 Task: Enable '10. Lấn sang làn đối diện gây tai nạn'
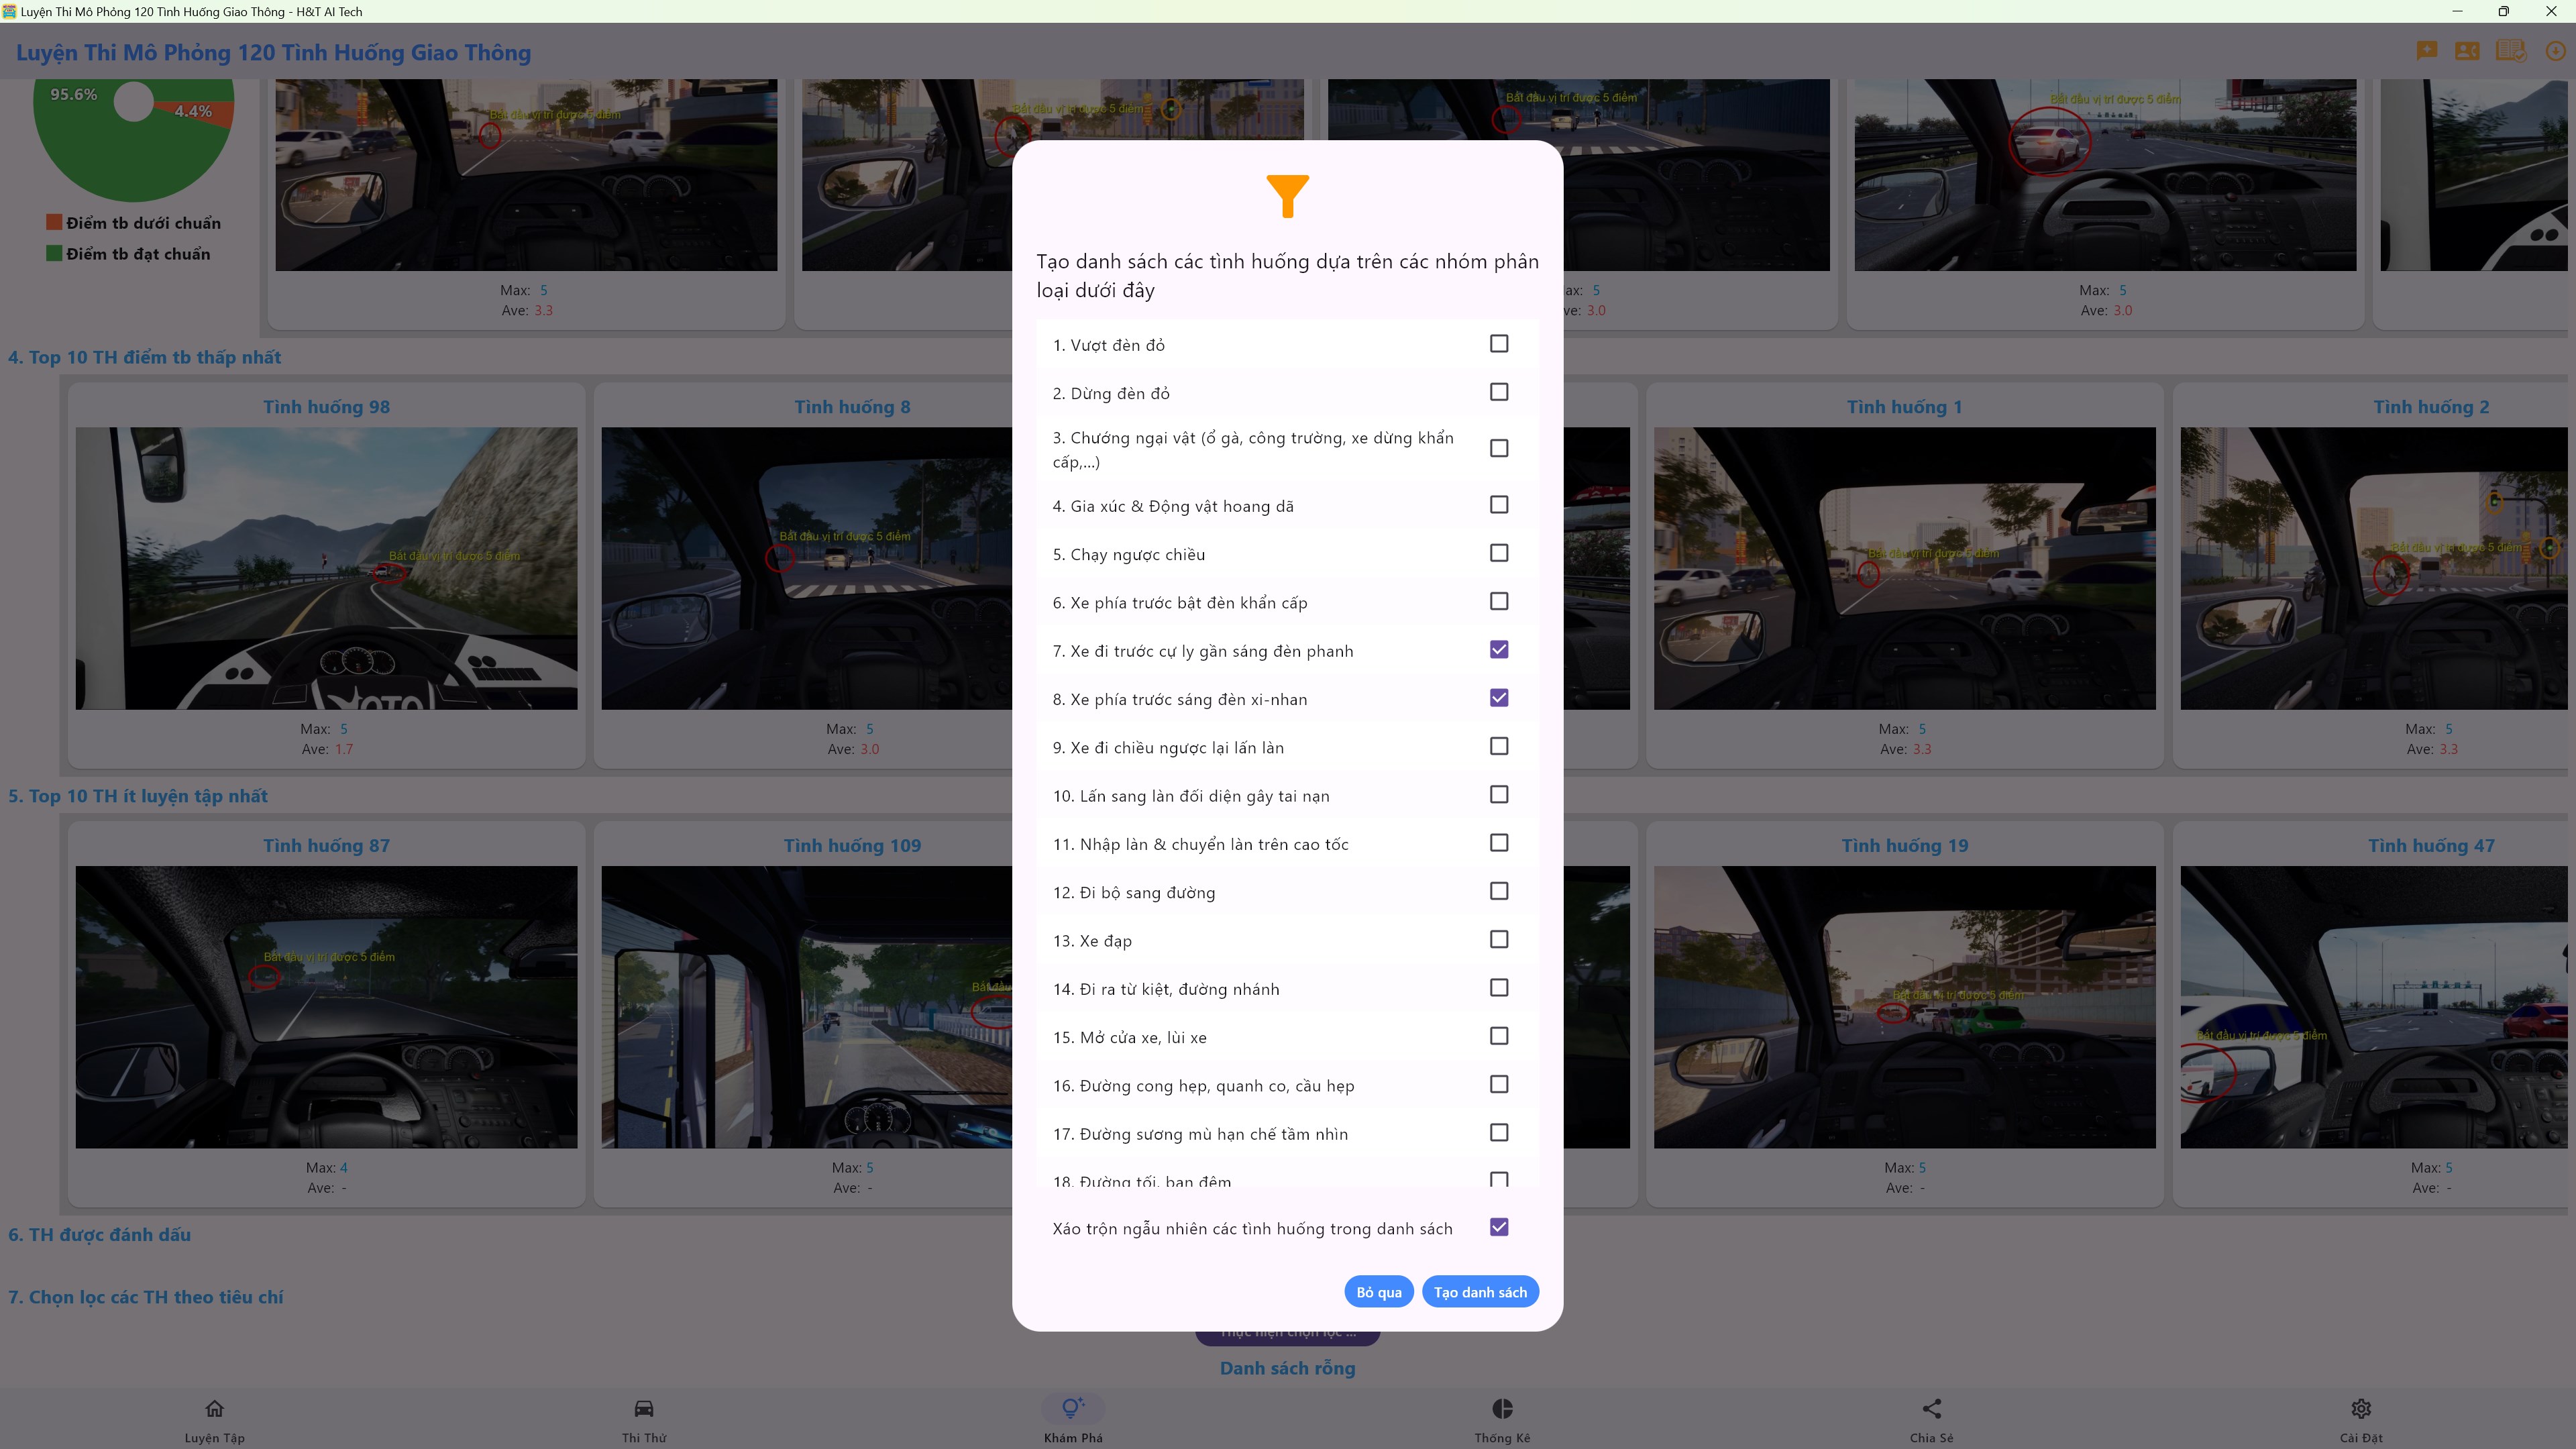pyautogui.click(x=1499, y=795)
